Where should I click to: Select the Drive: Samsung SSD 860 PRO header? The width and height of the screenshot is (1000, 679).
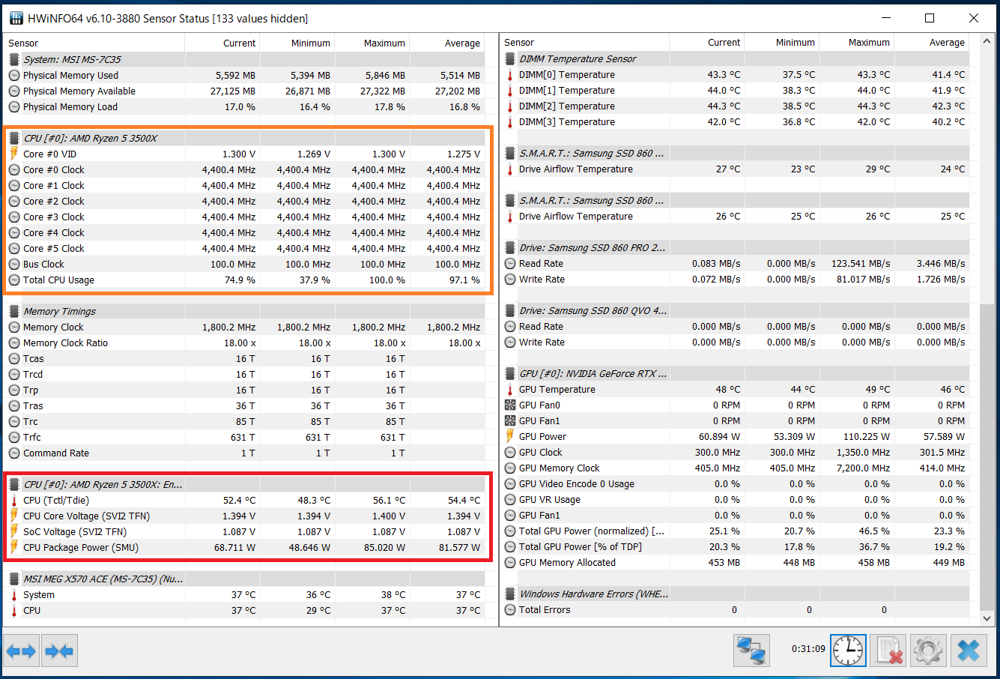click(736, 247)
